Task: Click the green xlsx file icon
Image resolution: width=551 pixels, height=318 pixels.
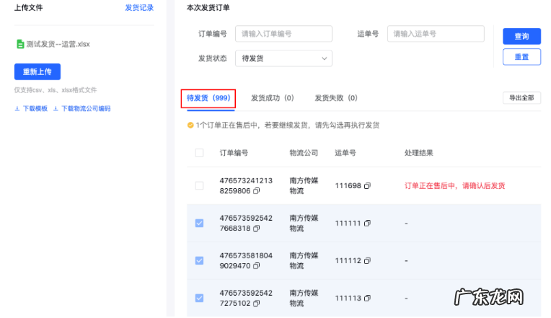Action: (20, 44)
